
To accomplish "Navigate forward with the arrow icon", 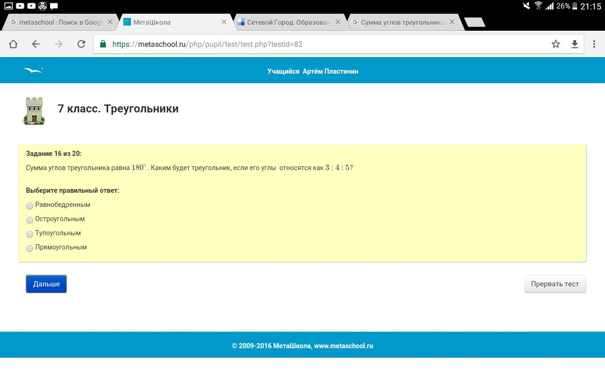I will click(59, 44).
